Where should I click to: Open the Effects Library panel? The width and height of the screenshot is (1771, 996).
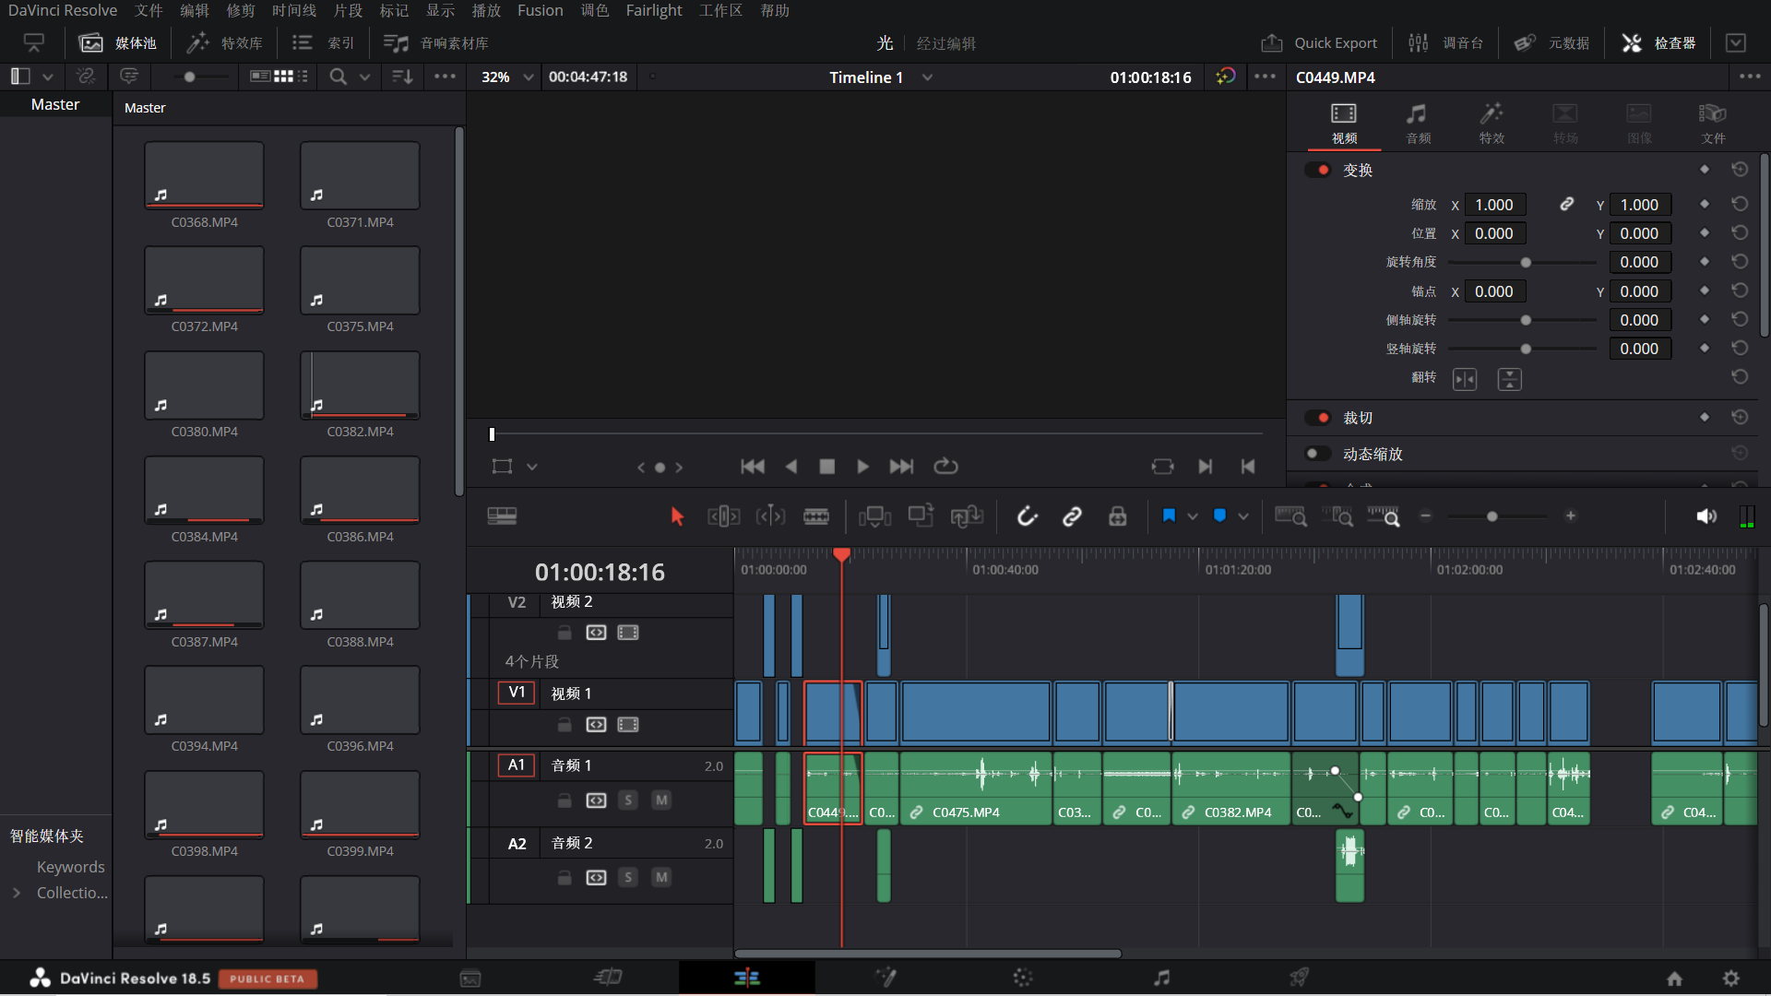(224, 43)
